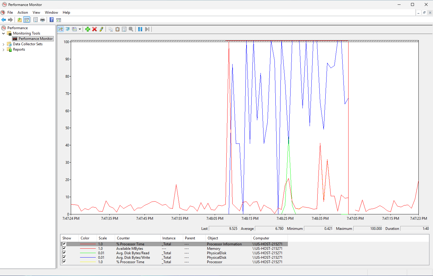Viewport: 433px width, 276px height.
Task: Open the Action menu
Action: 23,13
